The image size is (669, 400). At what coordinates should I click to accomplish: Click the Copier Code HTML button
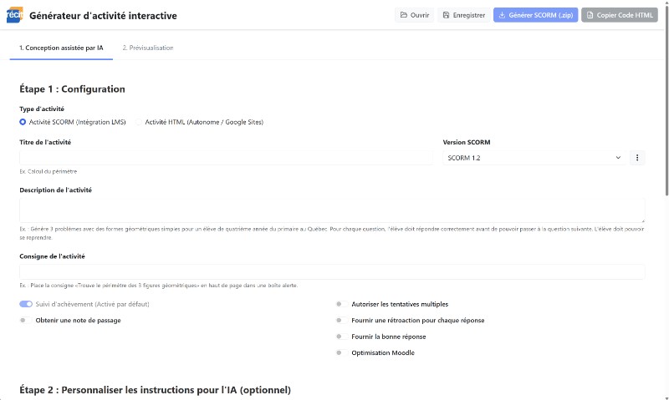620,15
